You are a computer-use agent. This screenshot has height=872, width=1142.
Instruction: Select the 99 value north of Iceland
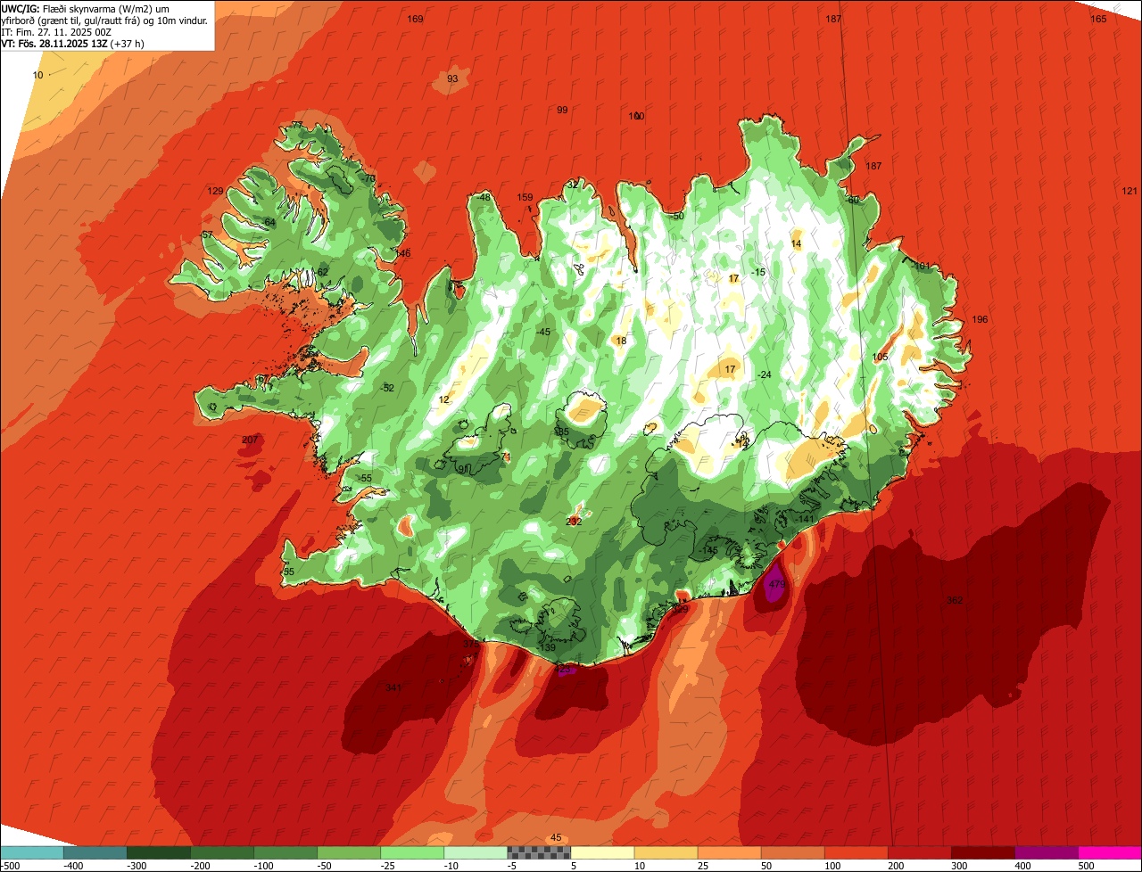(562, 110)
